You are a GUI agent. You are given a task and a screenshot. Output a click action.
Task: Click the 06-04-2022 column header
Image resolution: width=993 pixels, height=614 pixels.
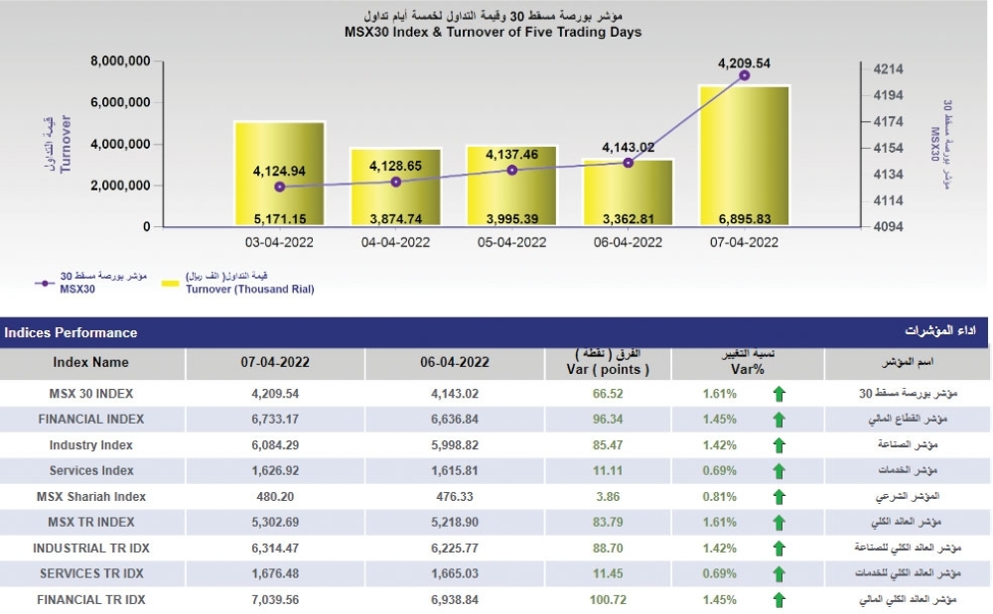(x=455, y=363)
